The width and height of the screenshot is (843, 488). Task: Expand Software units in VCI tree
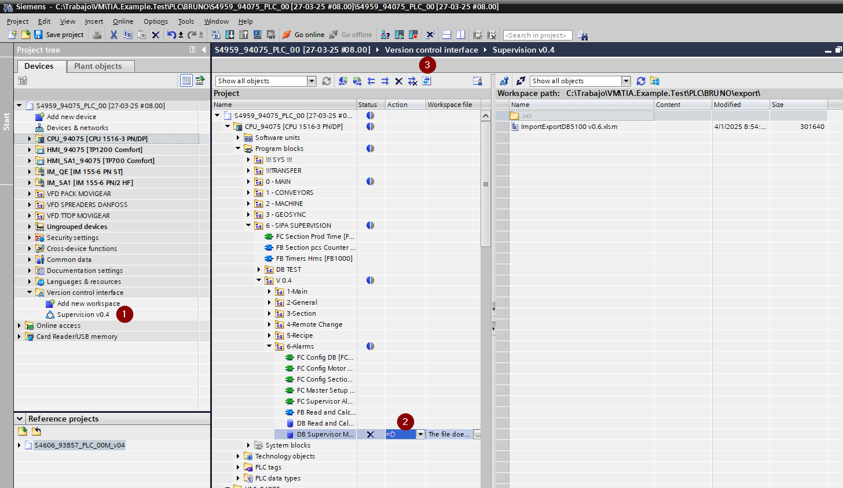tap(238, 138)
